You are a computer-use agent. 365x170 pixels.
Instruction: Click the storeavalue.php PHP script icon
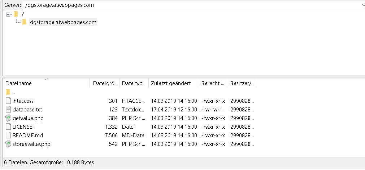tap(8, 144)
